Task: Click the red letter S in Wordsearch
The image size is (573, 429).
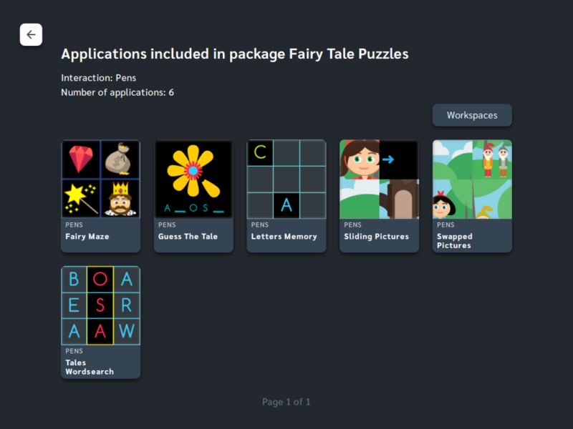Action: pos(100,305)
